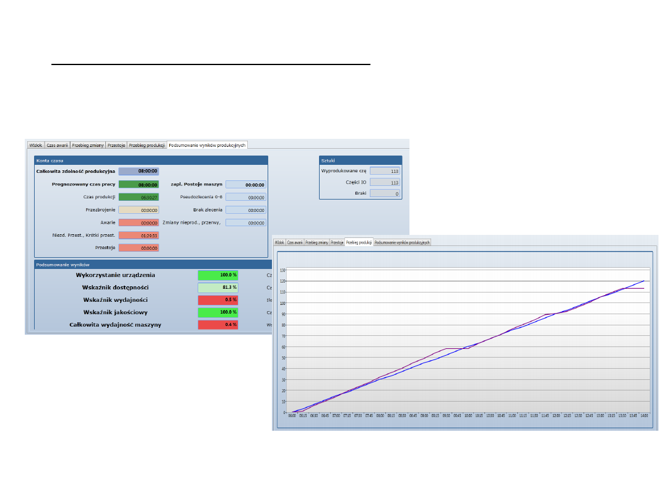Select Przebieg zmiany tab in summary window
The height and width of the screenshot is (502, 669).
pyautogui.click(x=87, y=145)
